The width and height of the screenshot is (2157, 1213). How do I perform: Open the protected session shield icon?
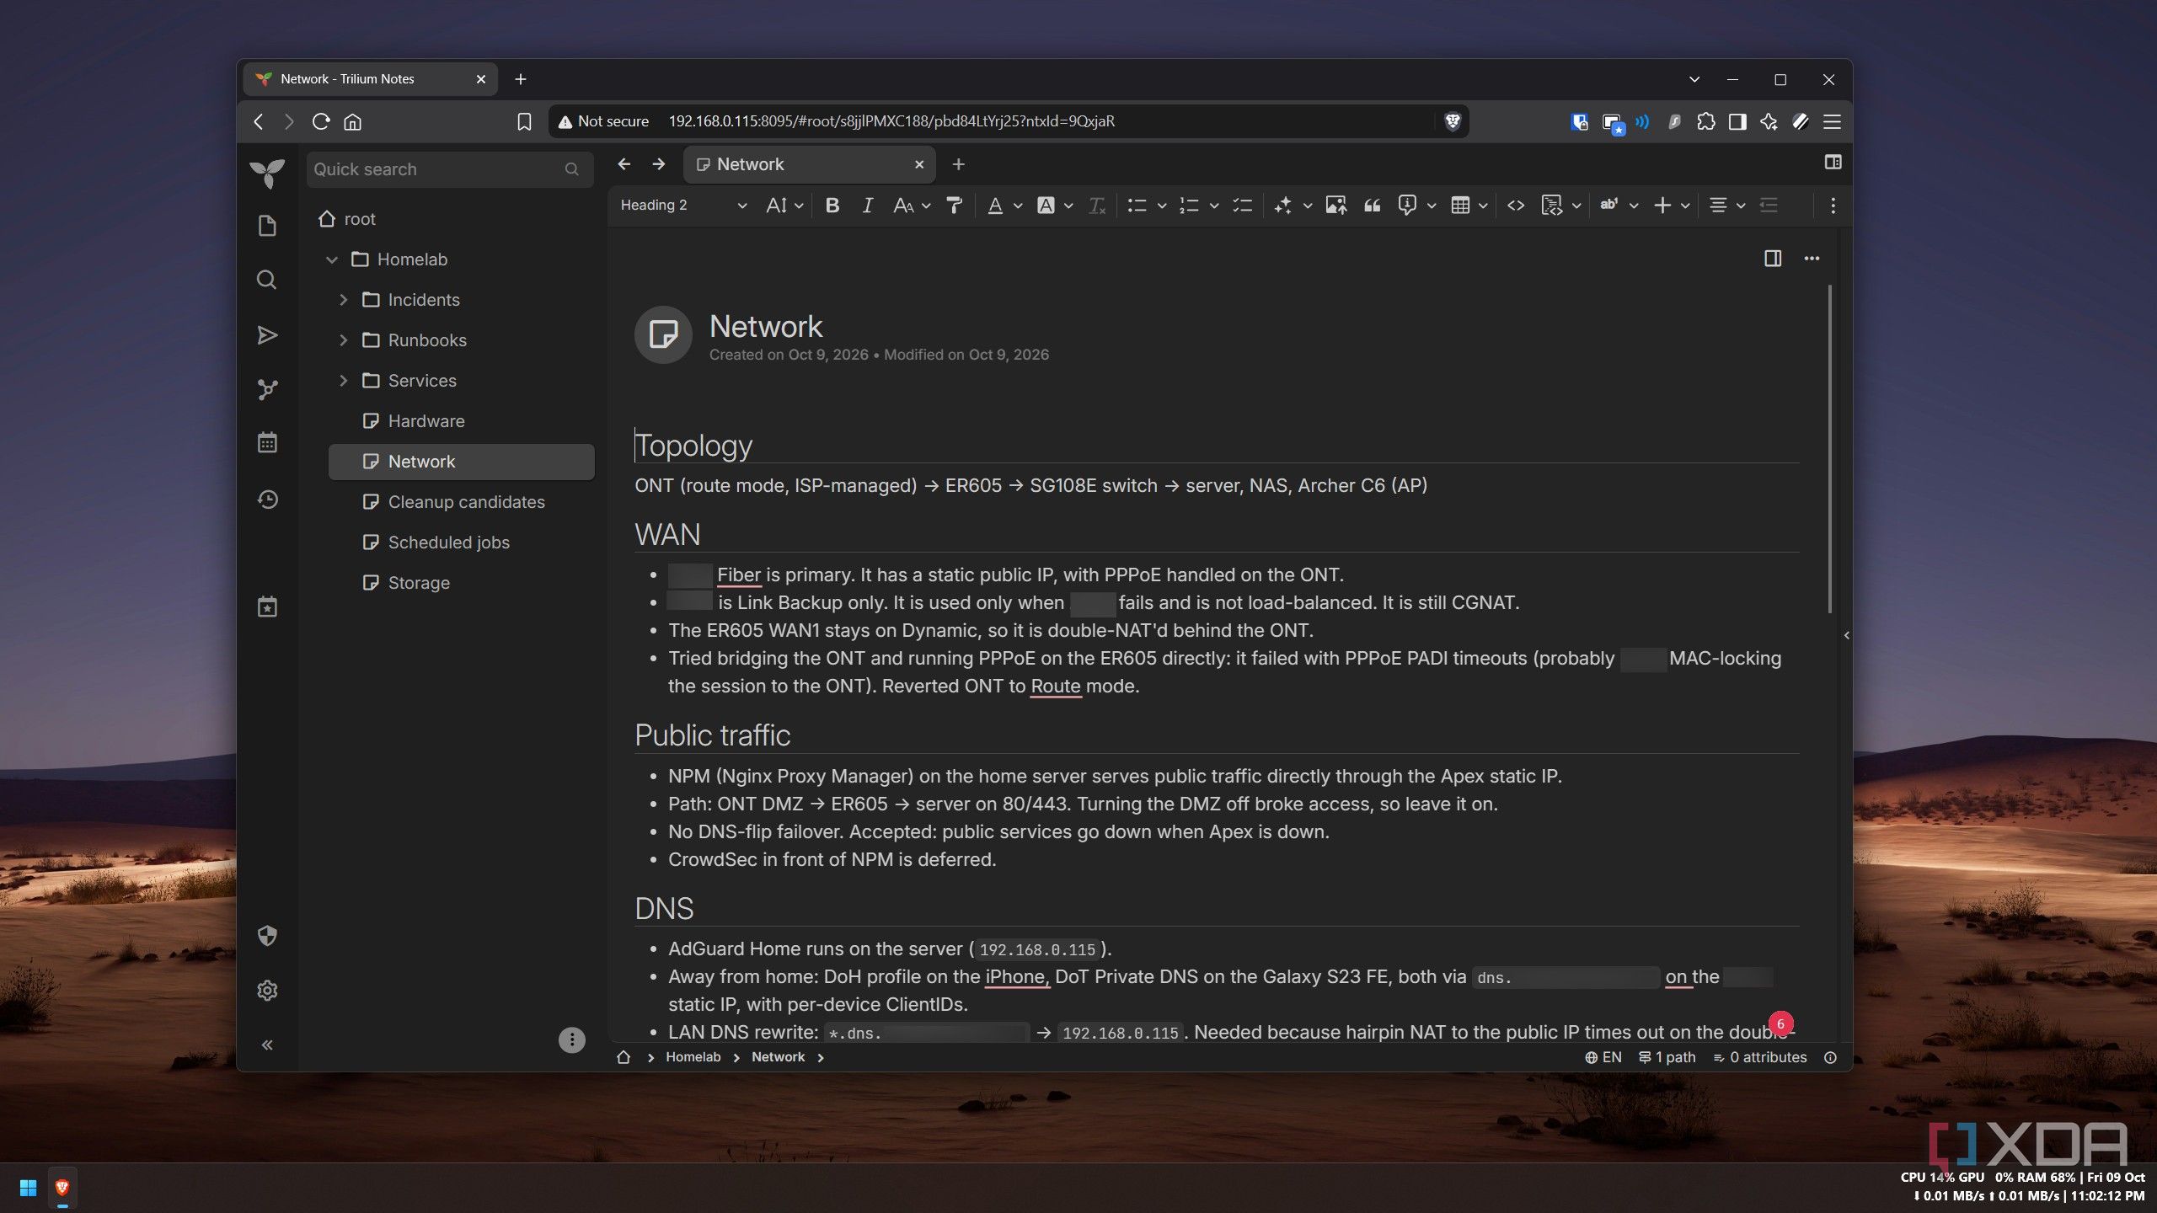pos(267,936)
